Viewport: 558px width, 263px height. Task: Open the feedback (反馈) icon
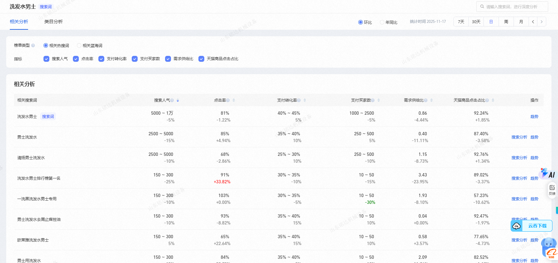tap(552, 189)
